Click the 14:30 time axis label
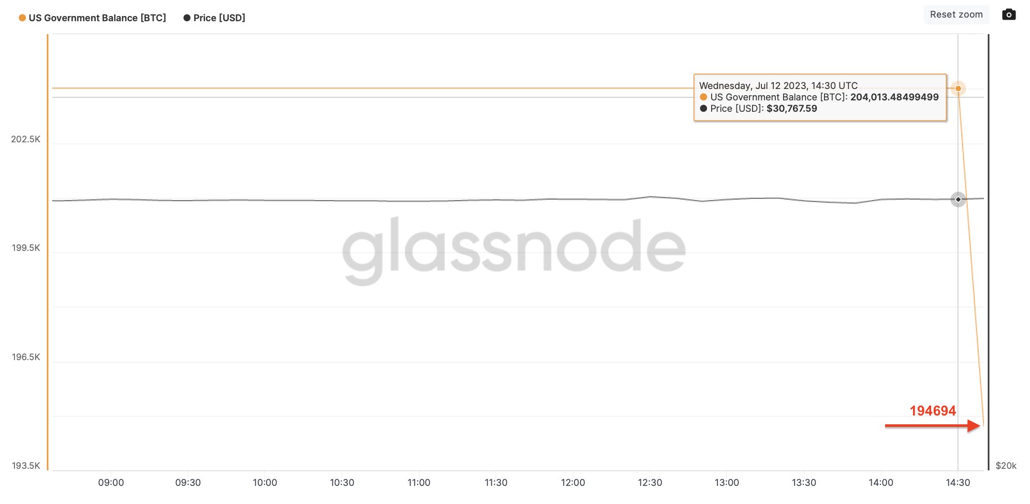The image size is (1030, 504). click(958, 483)
